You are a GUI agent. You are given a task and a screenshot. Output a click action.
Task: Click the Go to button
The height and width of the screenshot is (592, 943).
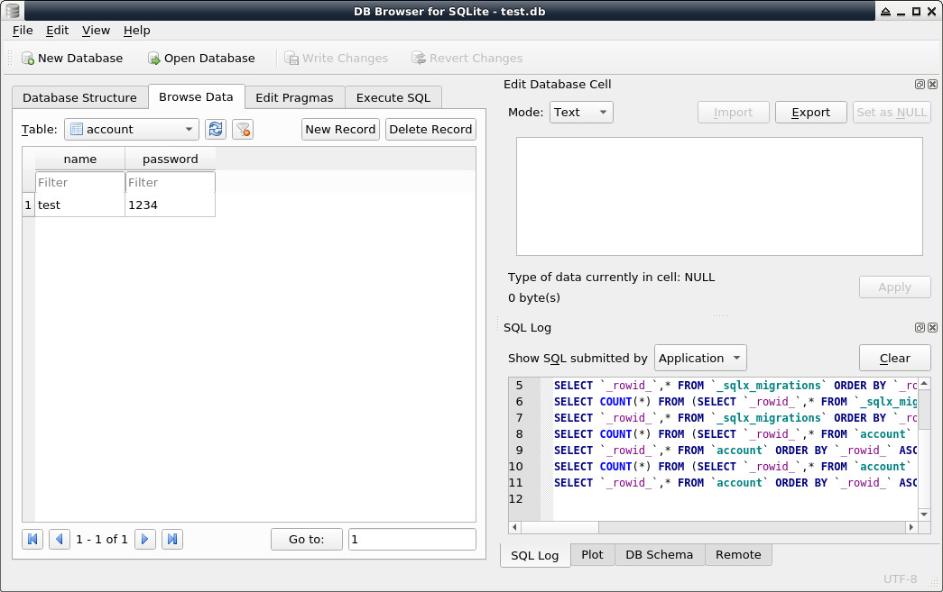[x=307, y=539]
